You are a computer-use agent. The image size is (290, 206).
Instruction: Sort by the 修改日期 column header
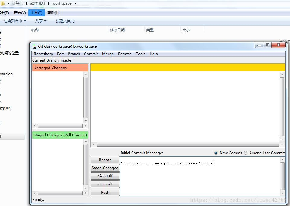pyautogui.click(x=117, y=30)
